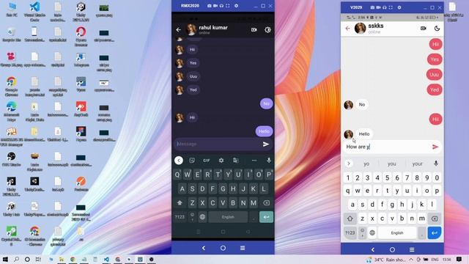The height and width of the screenshot is (264, 469).
Task: Click Android back button in RMX2020 window
Action: coord(204,248)
